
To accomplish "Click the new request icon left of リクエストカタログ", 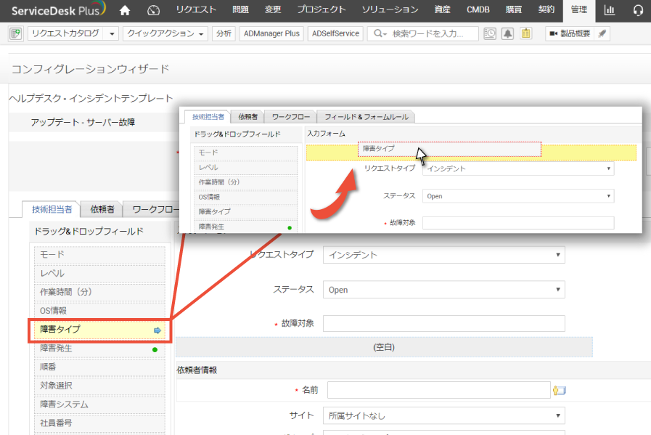I will (16, 33).
